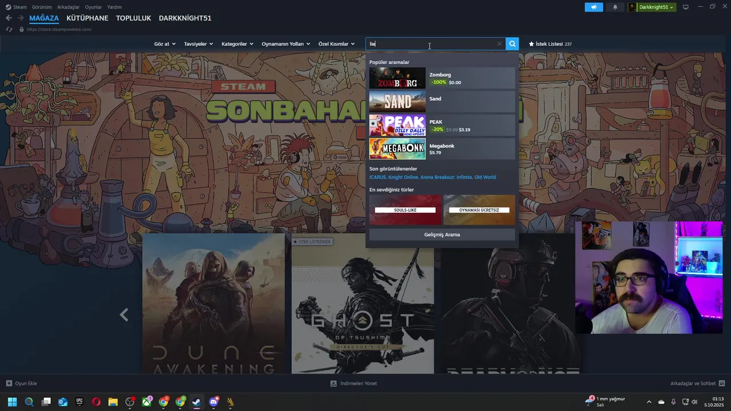The image size is (731, 411).
Task: Open the Steam menu
Action: 16,7
